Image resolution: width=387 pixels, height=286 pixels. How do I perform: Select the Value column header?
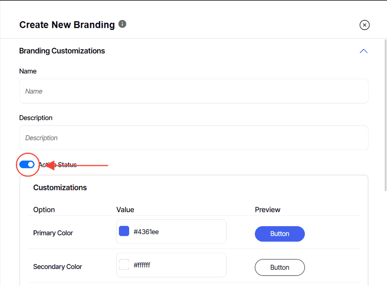pos(125,210)
